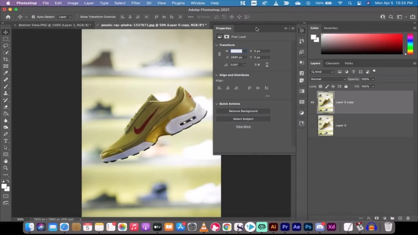
Task: Select the Spot Healing Brush tool
Action: pyautogui.click(x=5, y=80)
